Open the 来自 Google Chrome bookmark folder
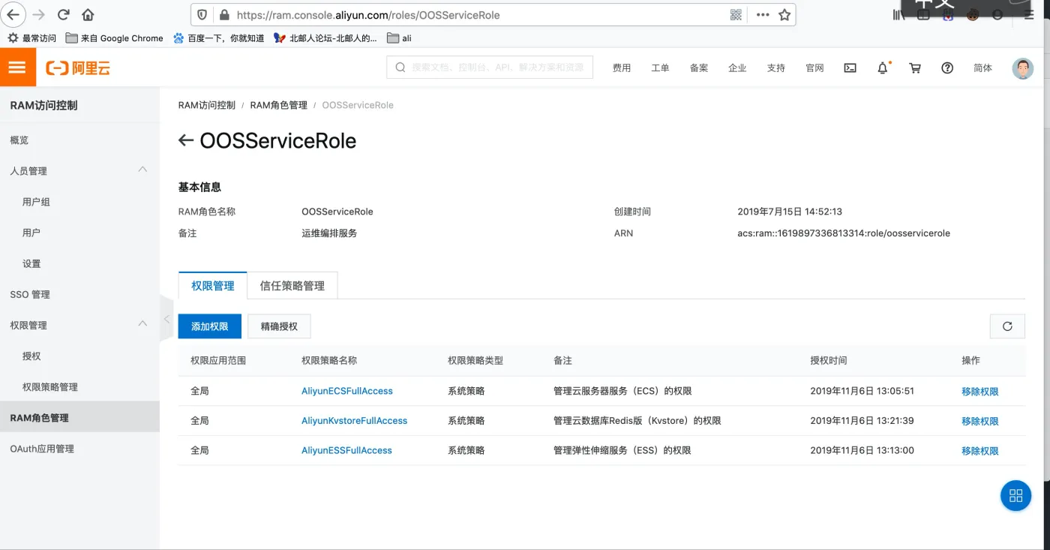Image resolution: width=1050 pixels, height=550 pixels. coord(115,38)
